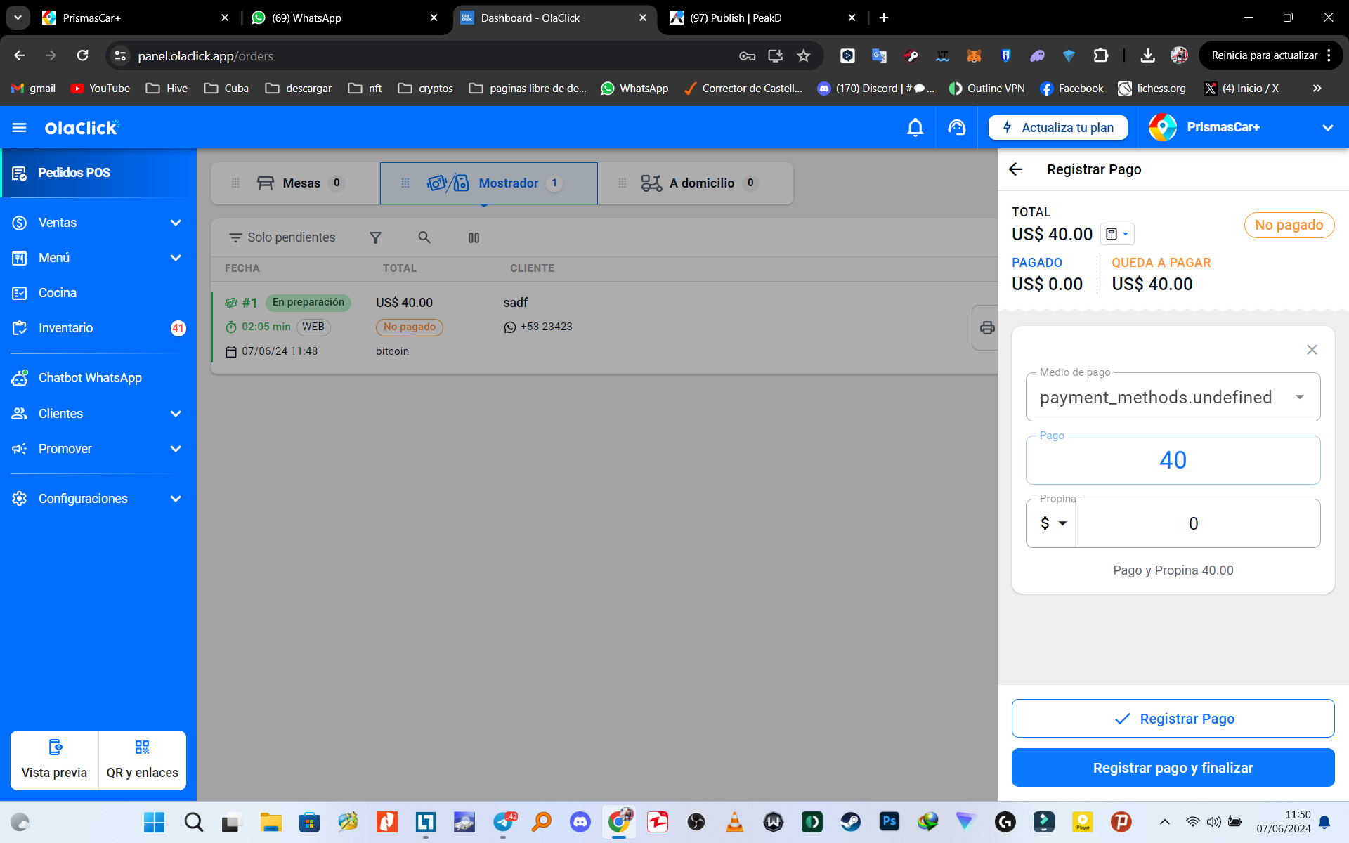
Task: Click the No pagado status badge in panel
Action: coord(1289,226)
